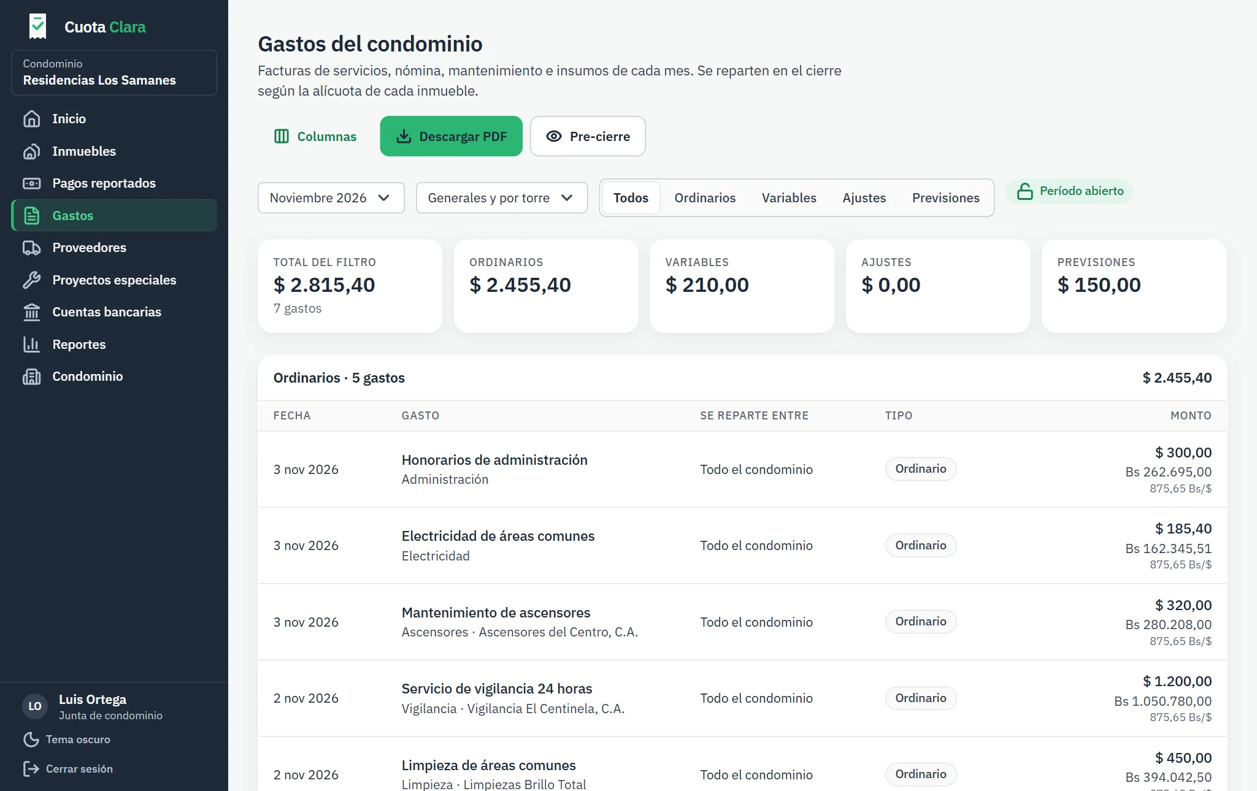Viewport: 1257px width, 791px height.
Task: Click the Variables $ 210,00 summary card
Action: (742, 286)
